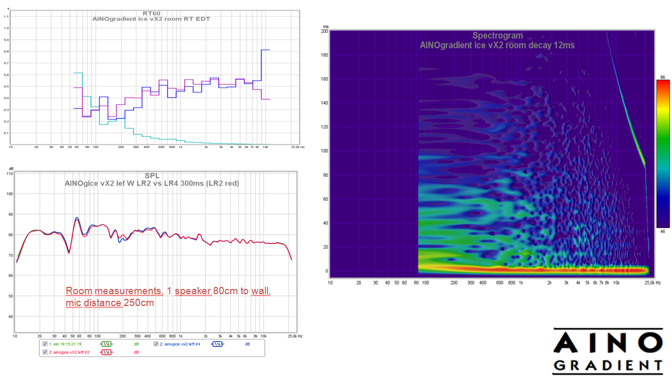The width and height of the screenshot is (672, 382).
Task: Select the '3: ainogice vX2 left lr2' legend label
Action: pyautogui.click(x=70, y=352)
